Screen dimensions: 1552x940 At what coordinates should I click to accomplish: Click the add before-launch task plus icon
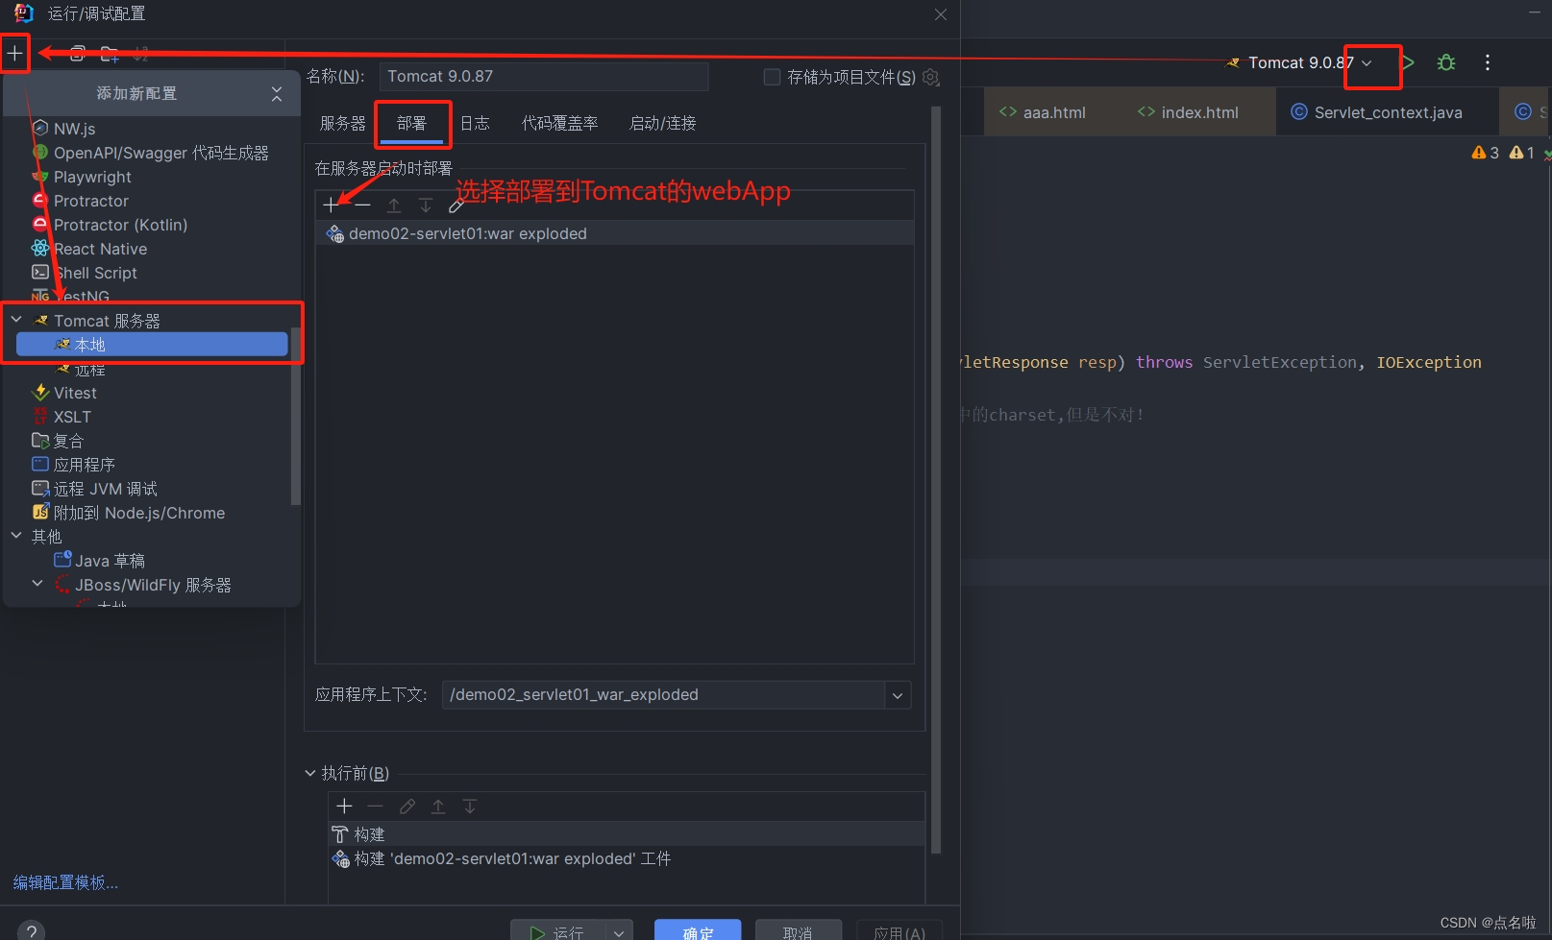(x=344, y=807)
